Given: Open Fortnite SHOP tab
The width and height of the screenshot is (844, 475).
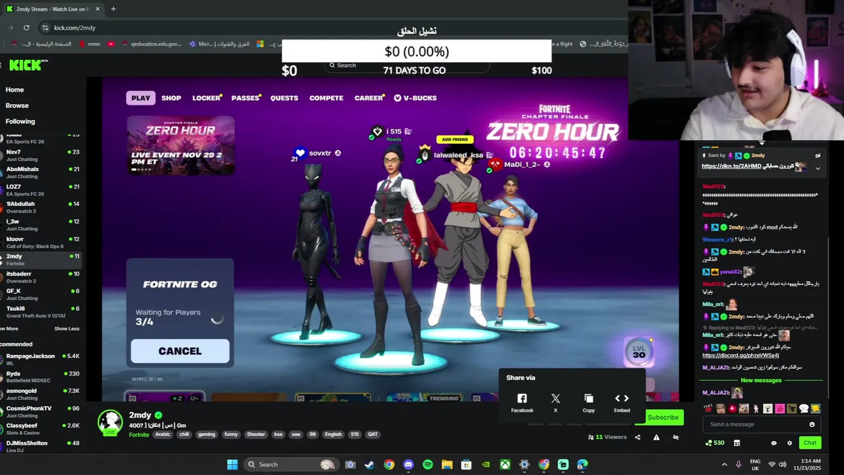Looking at the screenshot, I should [171, 98].
